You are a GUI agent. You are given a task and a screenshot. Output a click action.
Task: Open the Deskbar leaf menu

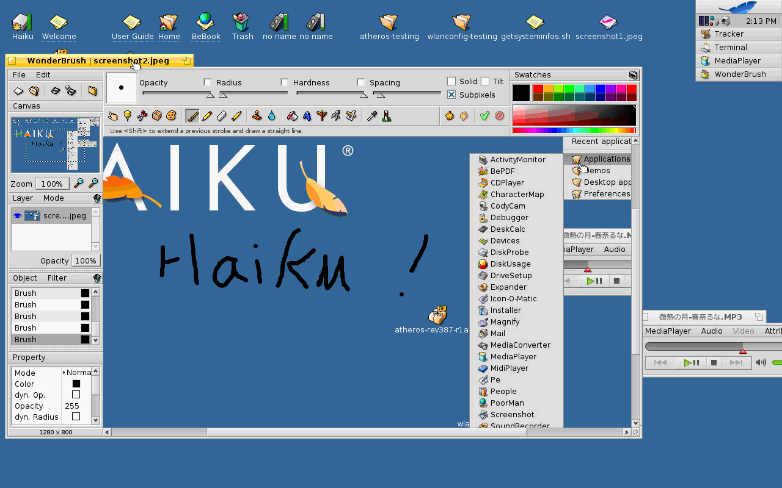739,7
